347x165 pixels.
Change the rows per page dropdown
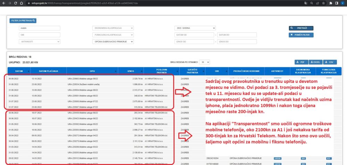(205, 62)
